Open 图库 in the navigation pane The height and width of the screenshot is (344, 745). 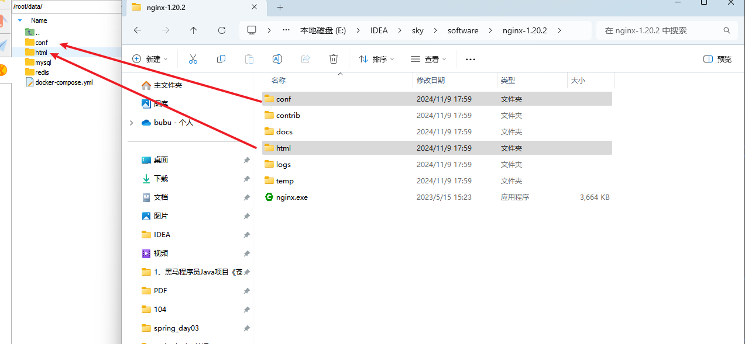155,104
